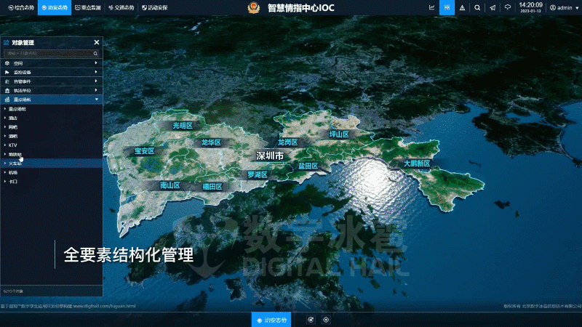Expand the 警情事件 category arrow
The width and height of the screenshot is (582, 327).
96,81
